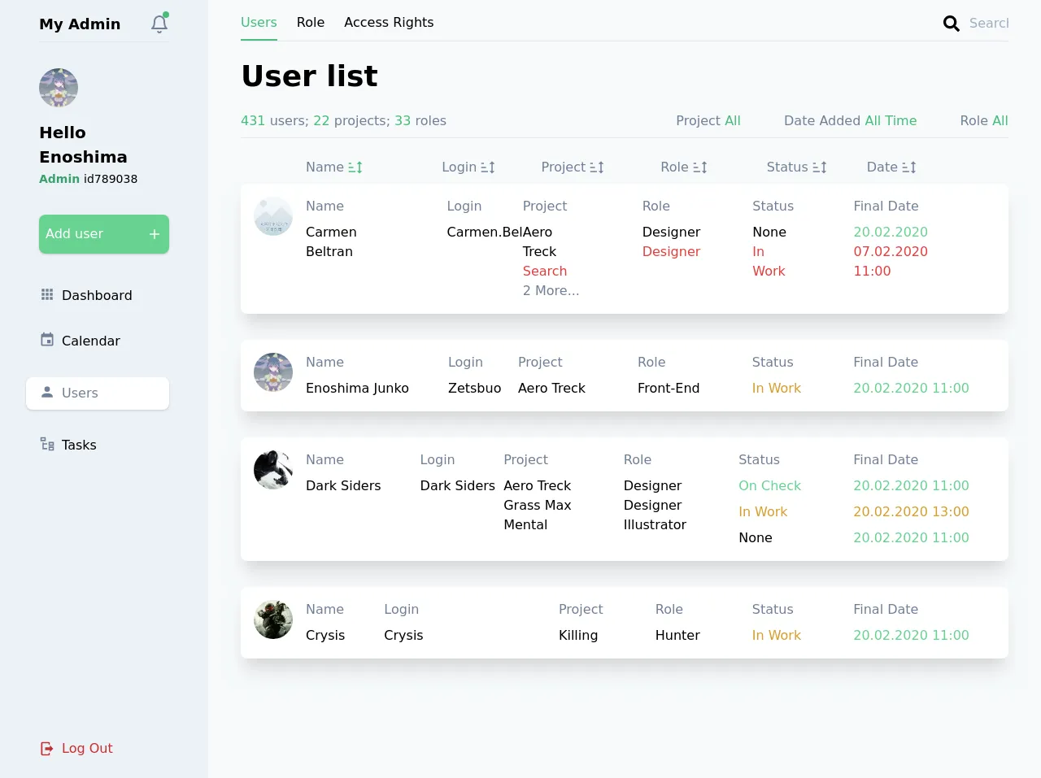Screen dimensions: 1041x778
Task: Click the Dashboard grid icon
Action: [x=47, y=294]
